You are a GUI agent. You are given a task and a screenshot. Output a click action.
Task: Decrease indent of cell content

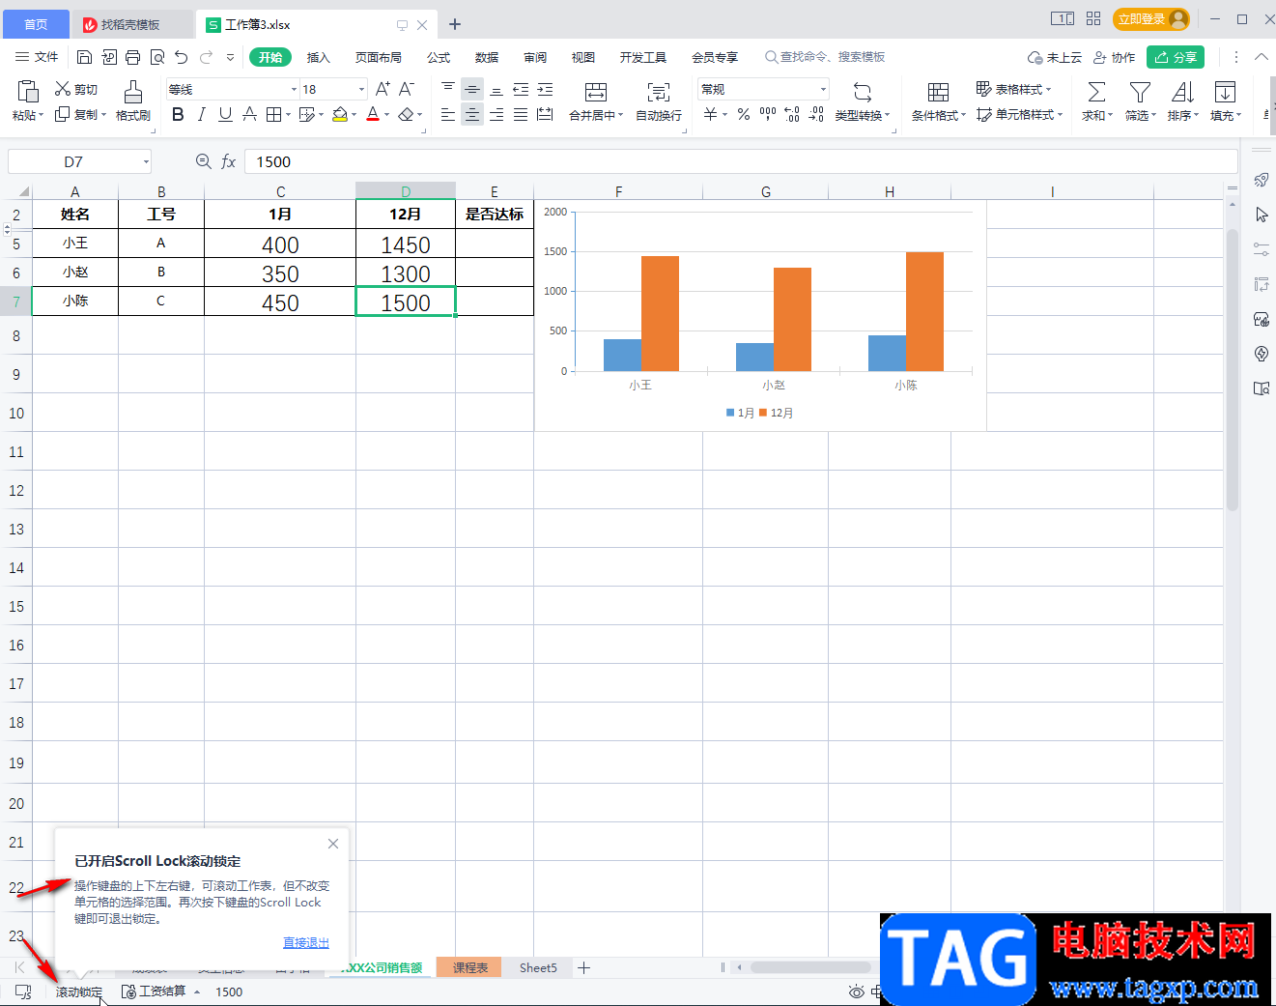click(x=521, y=89)
